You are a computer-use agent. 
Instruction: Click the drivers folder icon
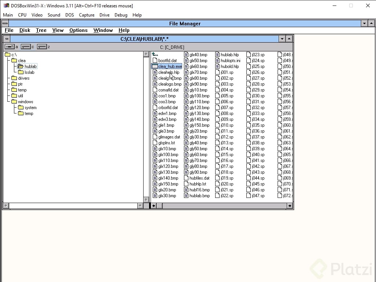click(14, 78)
